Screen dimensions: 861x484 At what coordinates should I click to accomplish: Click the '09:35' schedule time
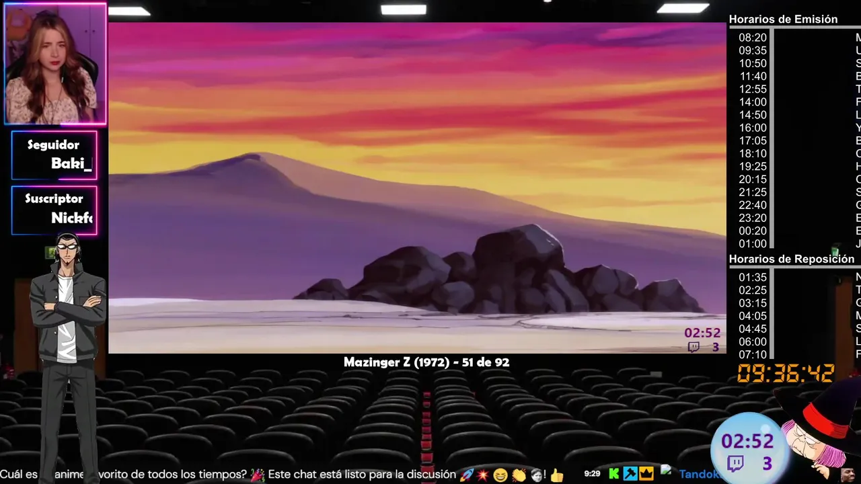(x=753, y=50)
